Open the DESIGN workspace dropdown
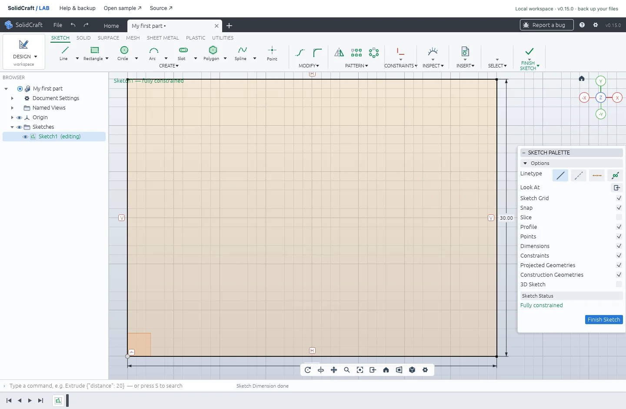This screenshot has width=626, height=409. click(x=24, y=52)
